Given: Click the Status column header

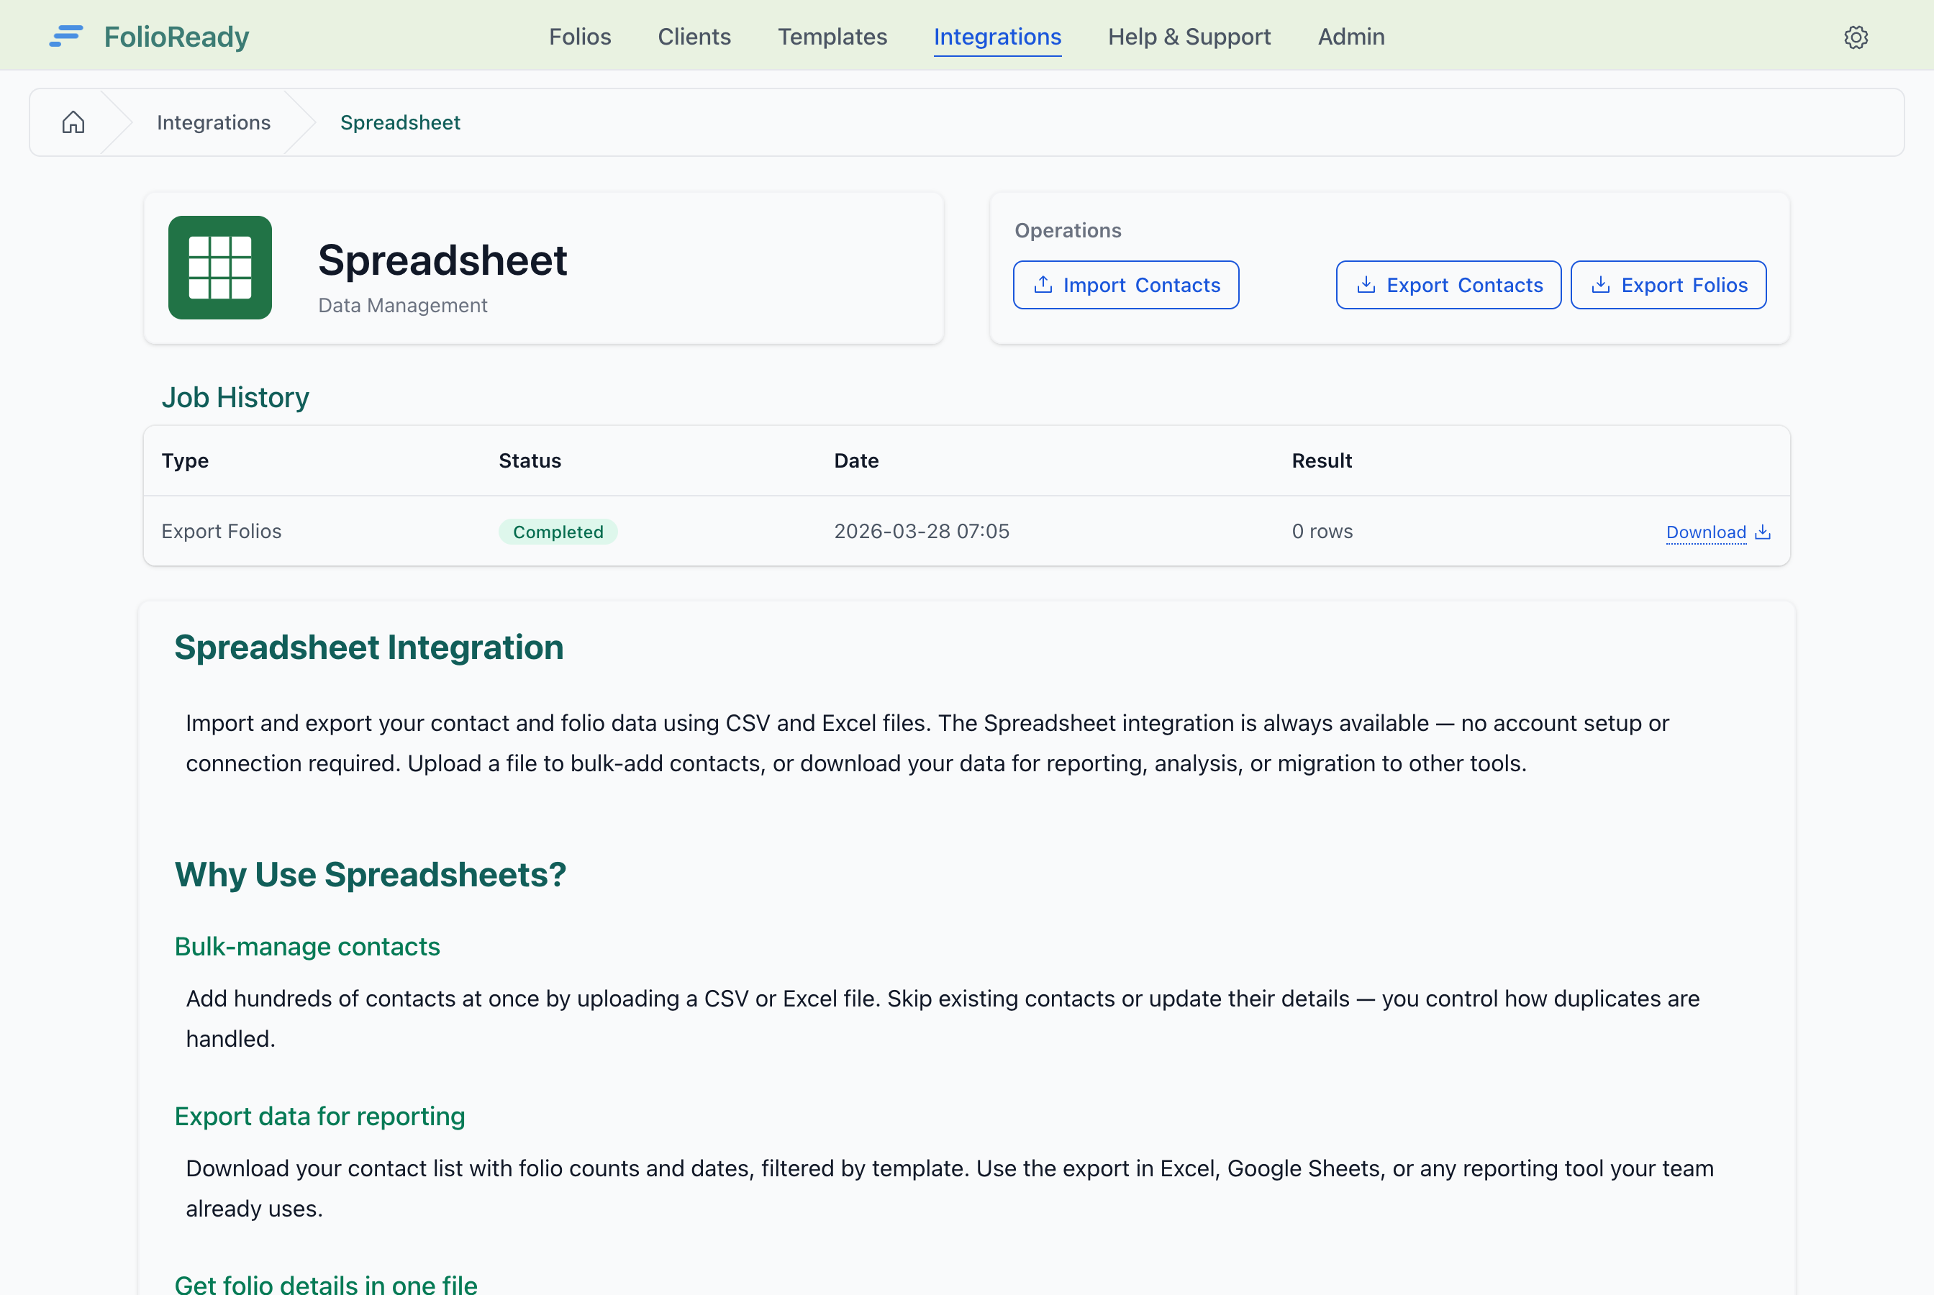Looking at the screenshot, I should pos(530,461).
